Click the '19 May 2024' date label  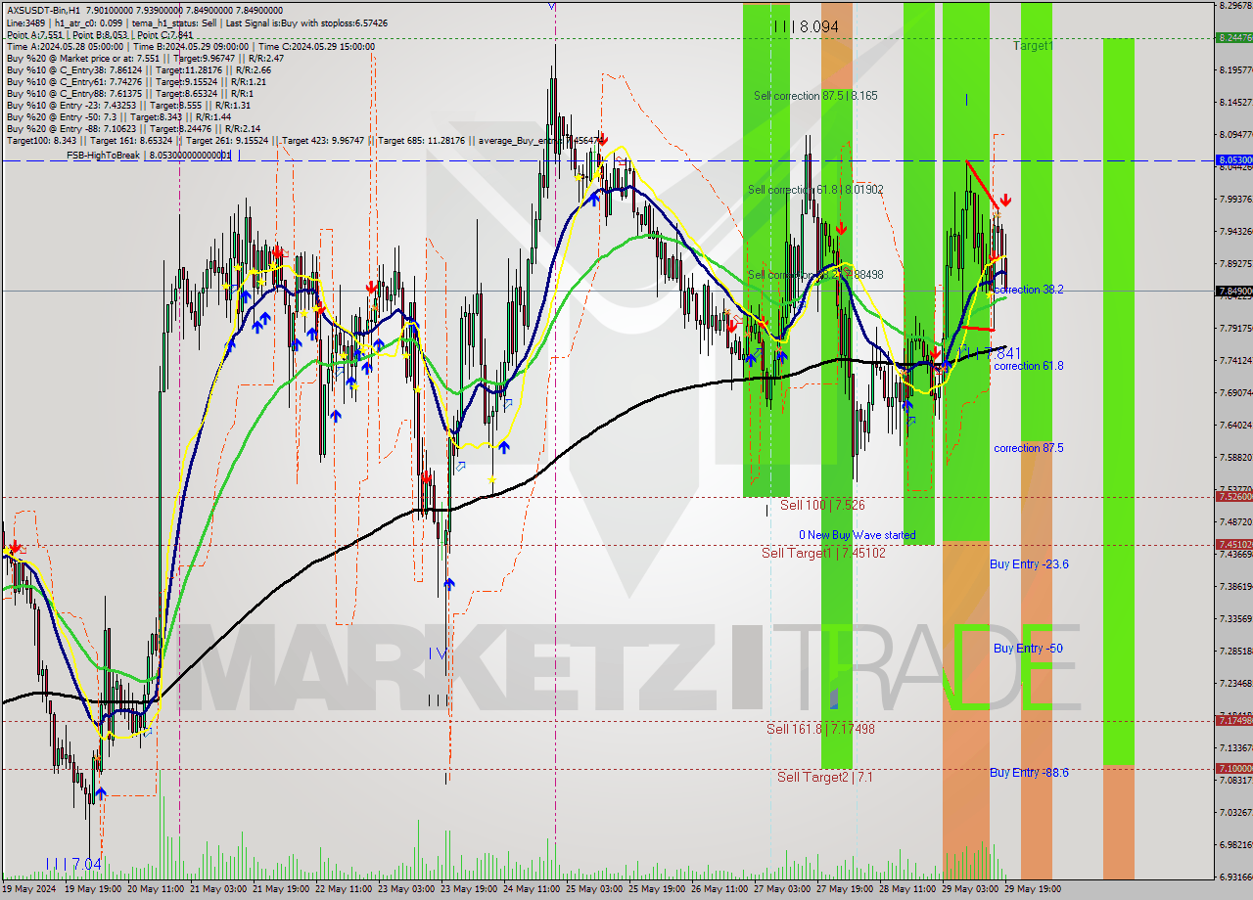point(29,889)
